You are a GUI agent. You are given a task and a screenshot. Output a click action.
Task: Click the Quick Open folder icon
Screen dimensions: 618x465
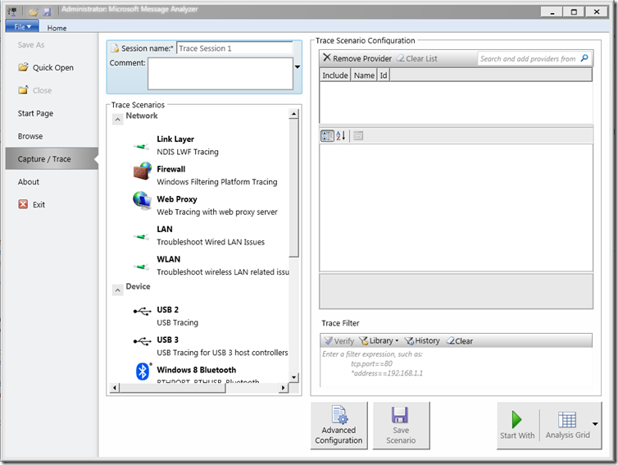(23, 67)
